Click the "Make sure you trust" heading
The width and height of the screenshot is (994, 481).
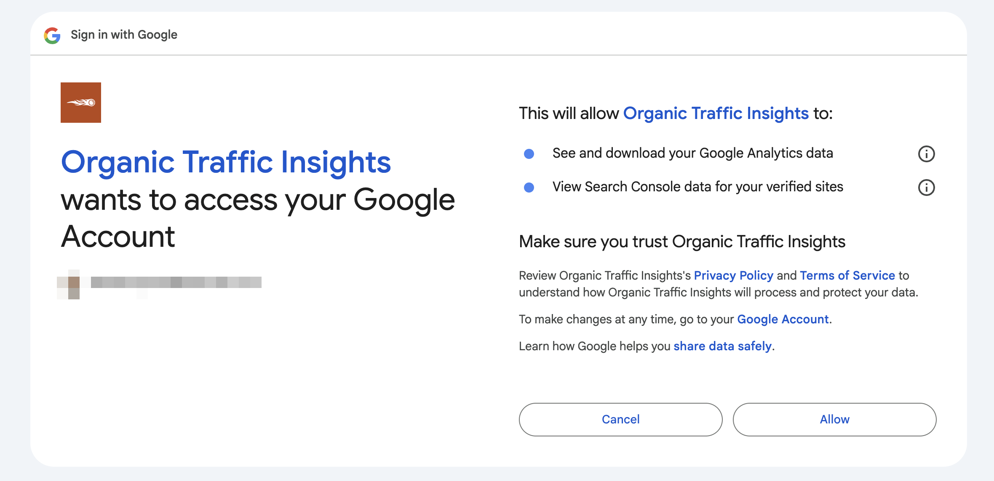click(x=682, y=241)
